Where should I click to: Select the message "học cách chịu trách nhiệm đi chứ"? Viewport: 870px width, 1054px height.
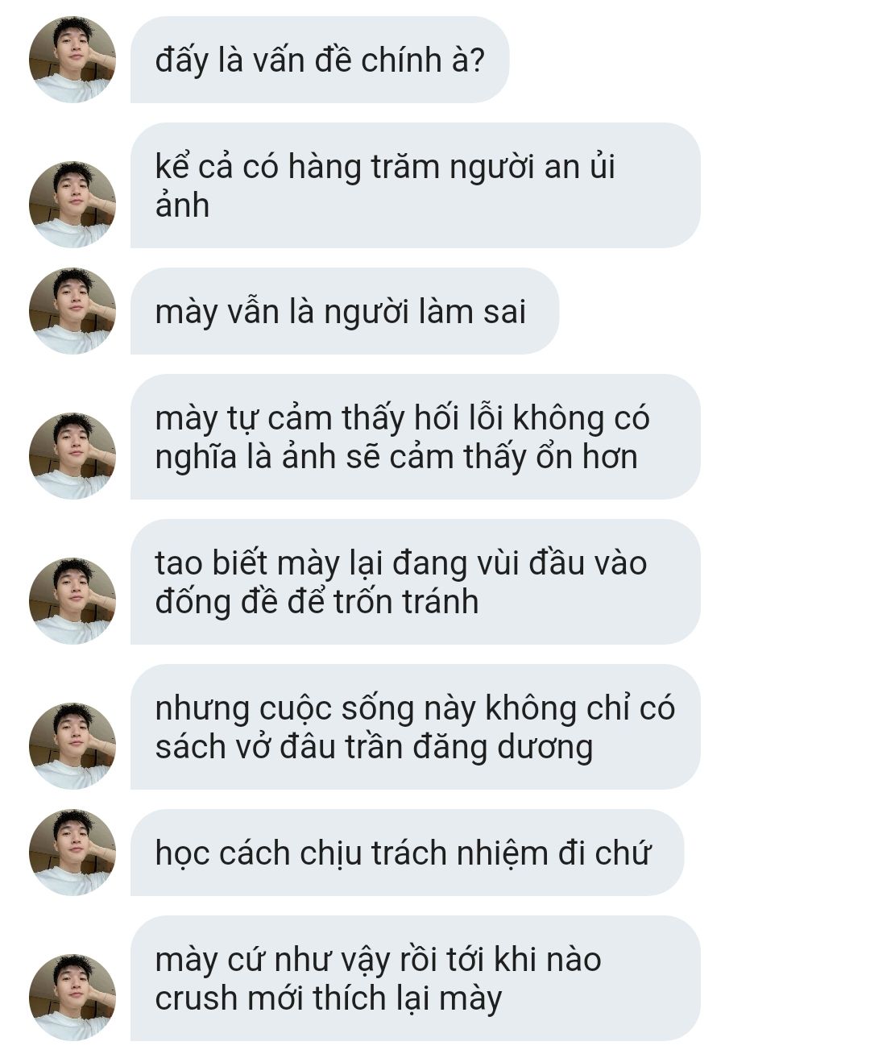(407, 853)
